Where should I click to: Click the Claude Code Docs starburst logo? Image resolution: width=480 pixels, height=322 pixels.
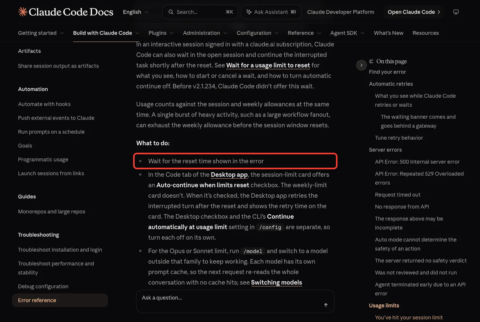coord(22,12)
